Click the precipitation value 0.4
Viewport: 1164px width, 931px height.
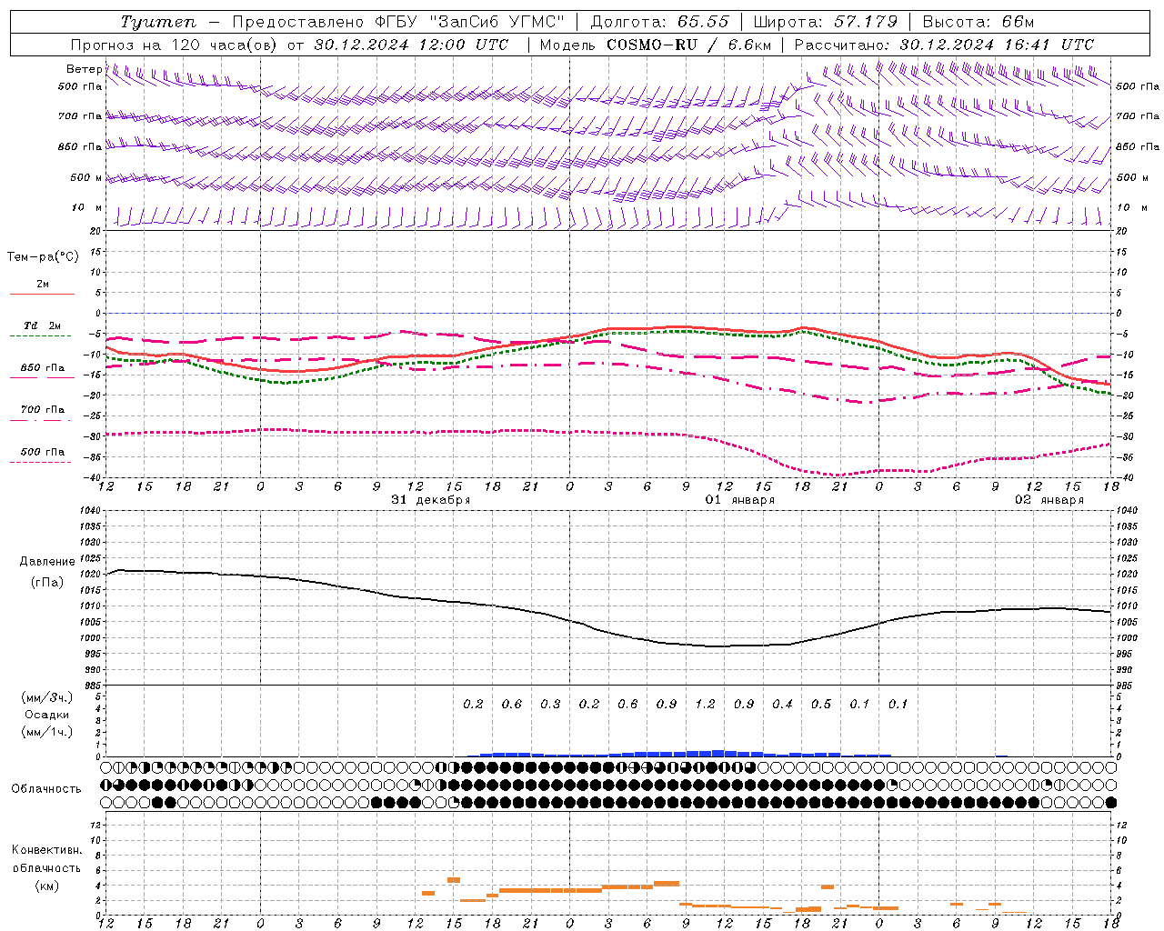pyautogui.click(x=782, y=704)
